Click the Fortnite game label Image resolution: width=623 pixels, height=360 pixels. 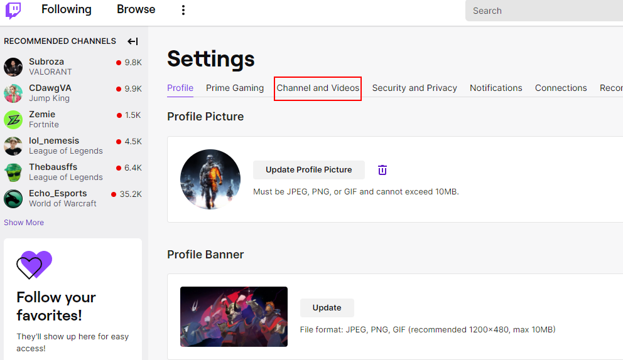(x=44, y=125)
